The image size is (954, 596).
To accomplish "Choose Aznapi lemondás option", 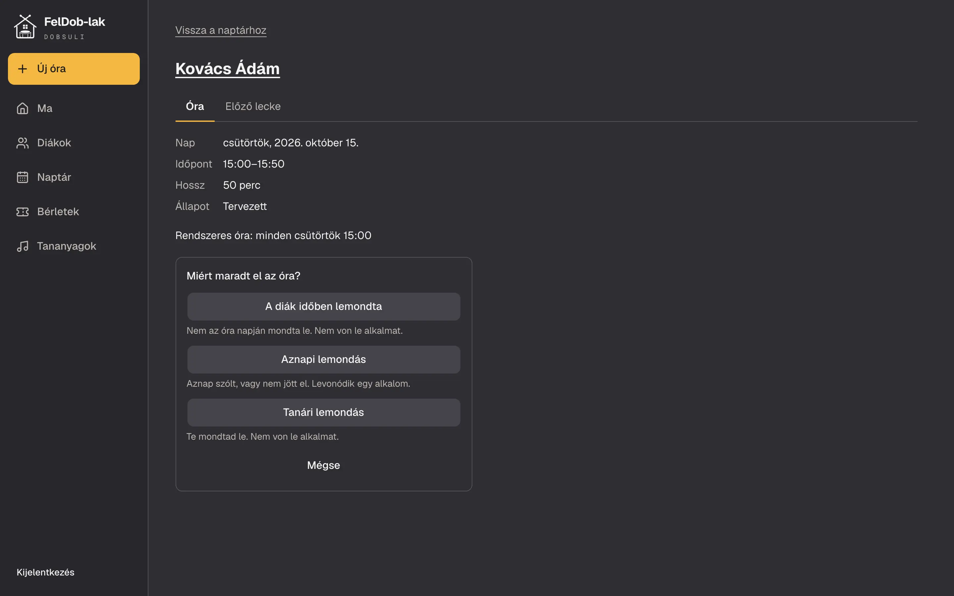I will (x=324, y=360).
